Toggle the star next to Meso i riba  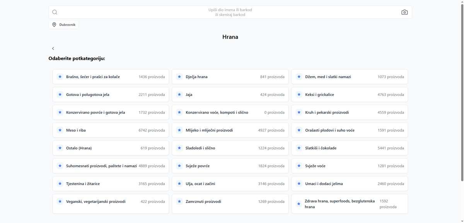(x=60, y=130)
